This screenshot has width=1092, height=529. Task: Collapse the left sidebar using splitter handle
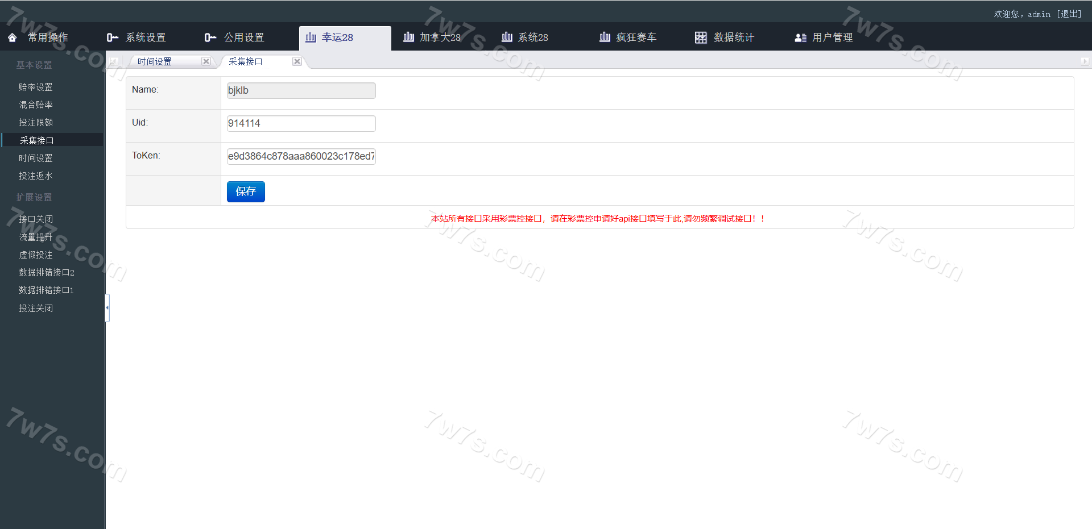click(107, 307)
